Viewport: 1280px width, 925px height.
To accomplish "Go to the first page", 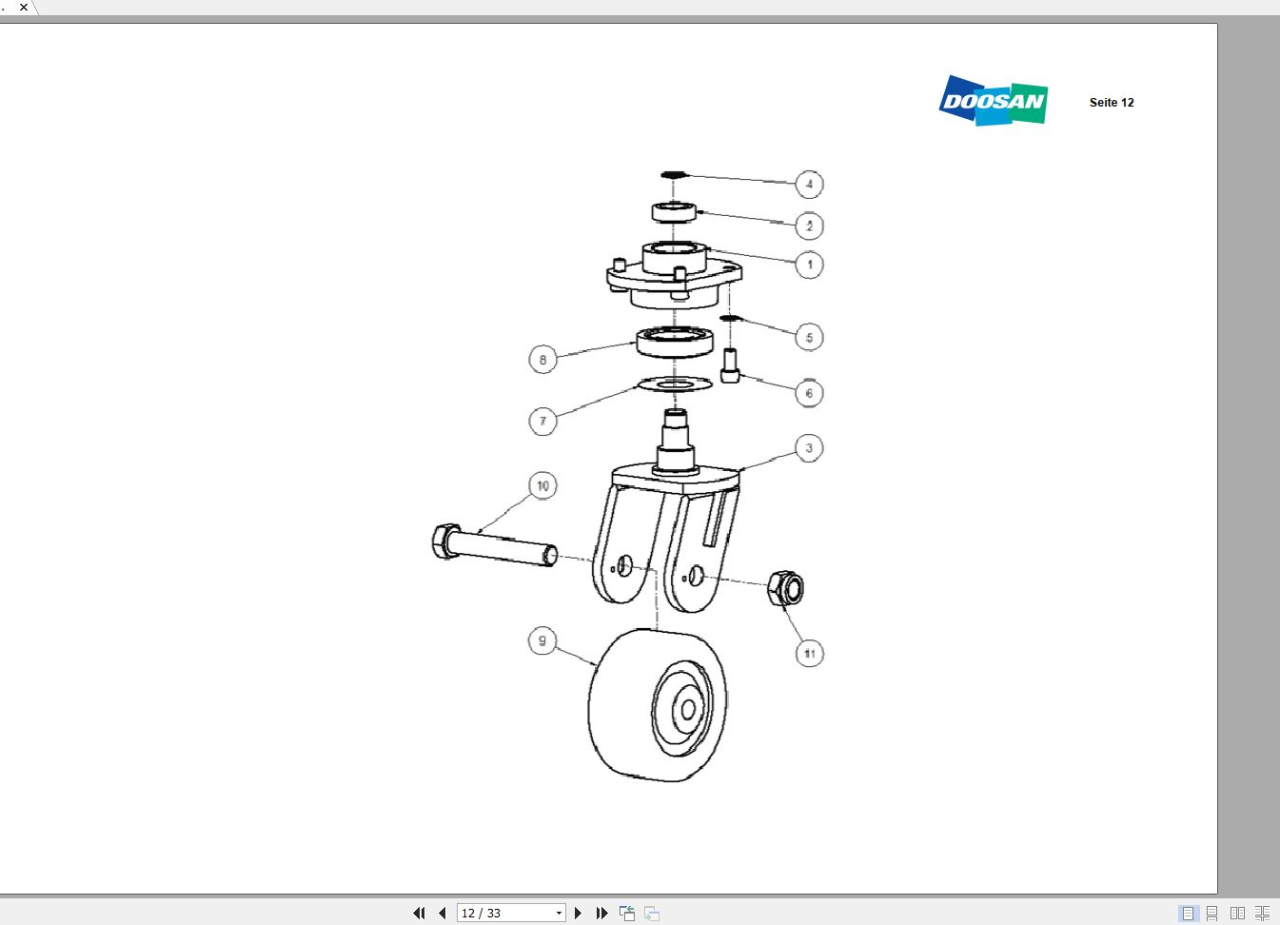I will 419,913.
